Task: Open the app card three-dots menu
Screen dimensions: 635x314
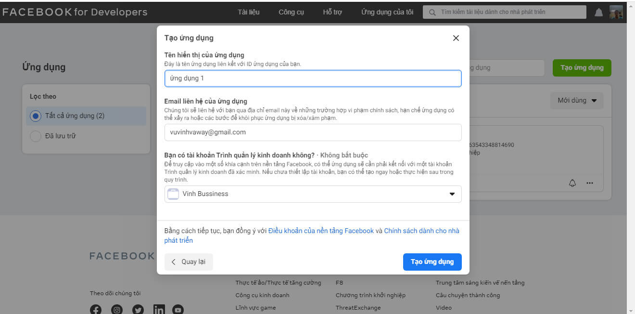Action: tap(590, 183)
